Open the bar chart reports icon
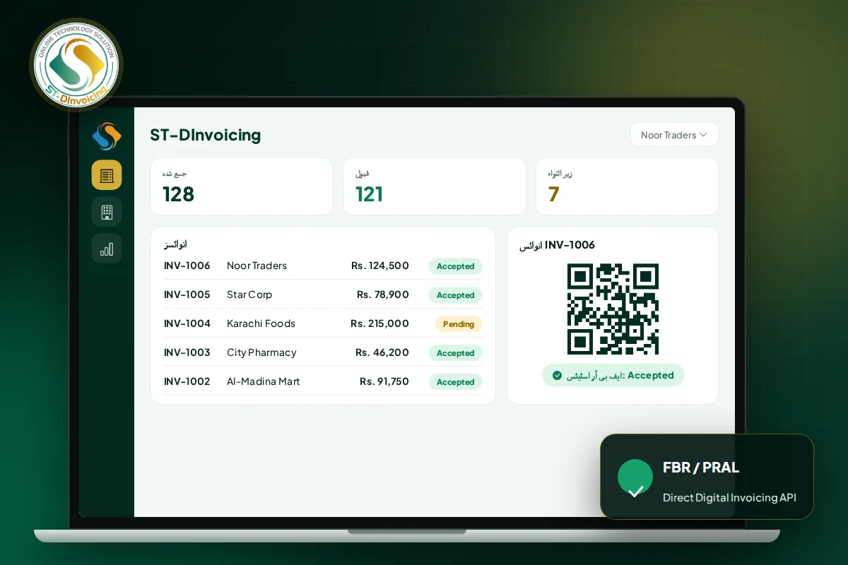Screen dimensions: 848x565 [107, 249]
